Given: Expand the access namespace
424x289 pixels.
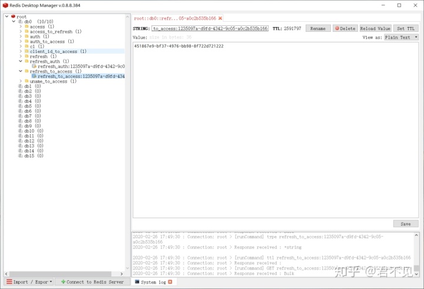Looking at the screenshot, I should tap(21, 27).
